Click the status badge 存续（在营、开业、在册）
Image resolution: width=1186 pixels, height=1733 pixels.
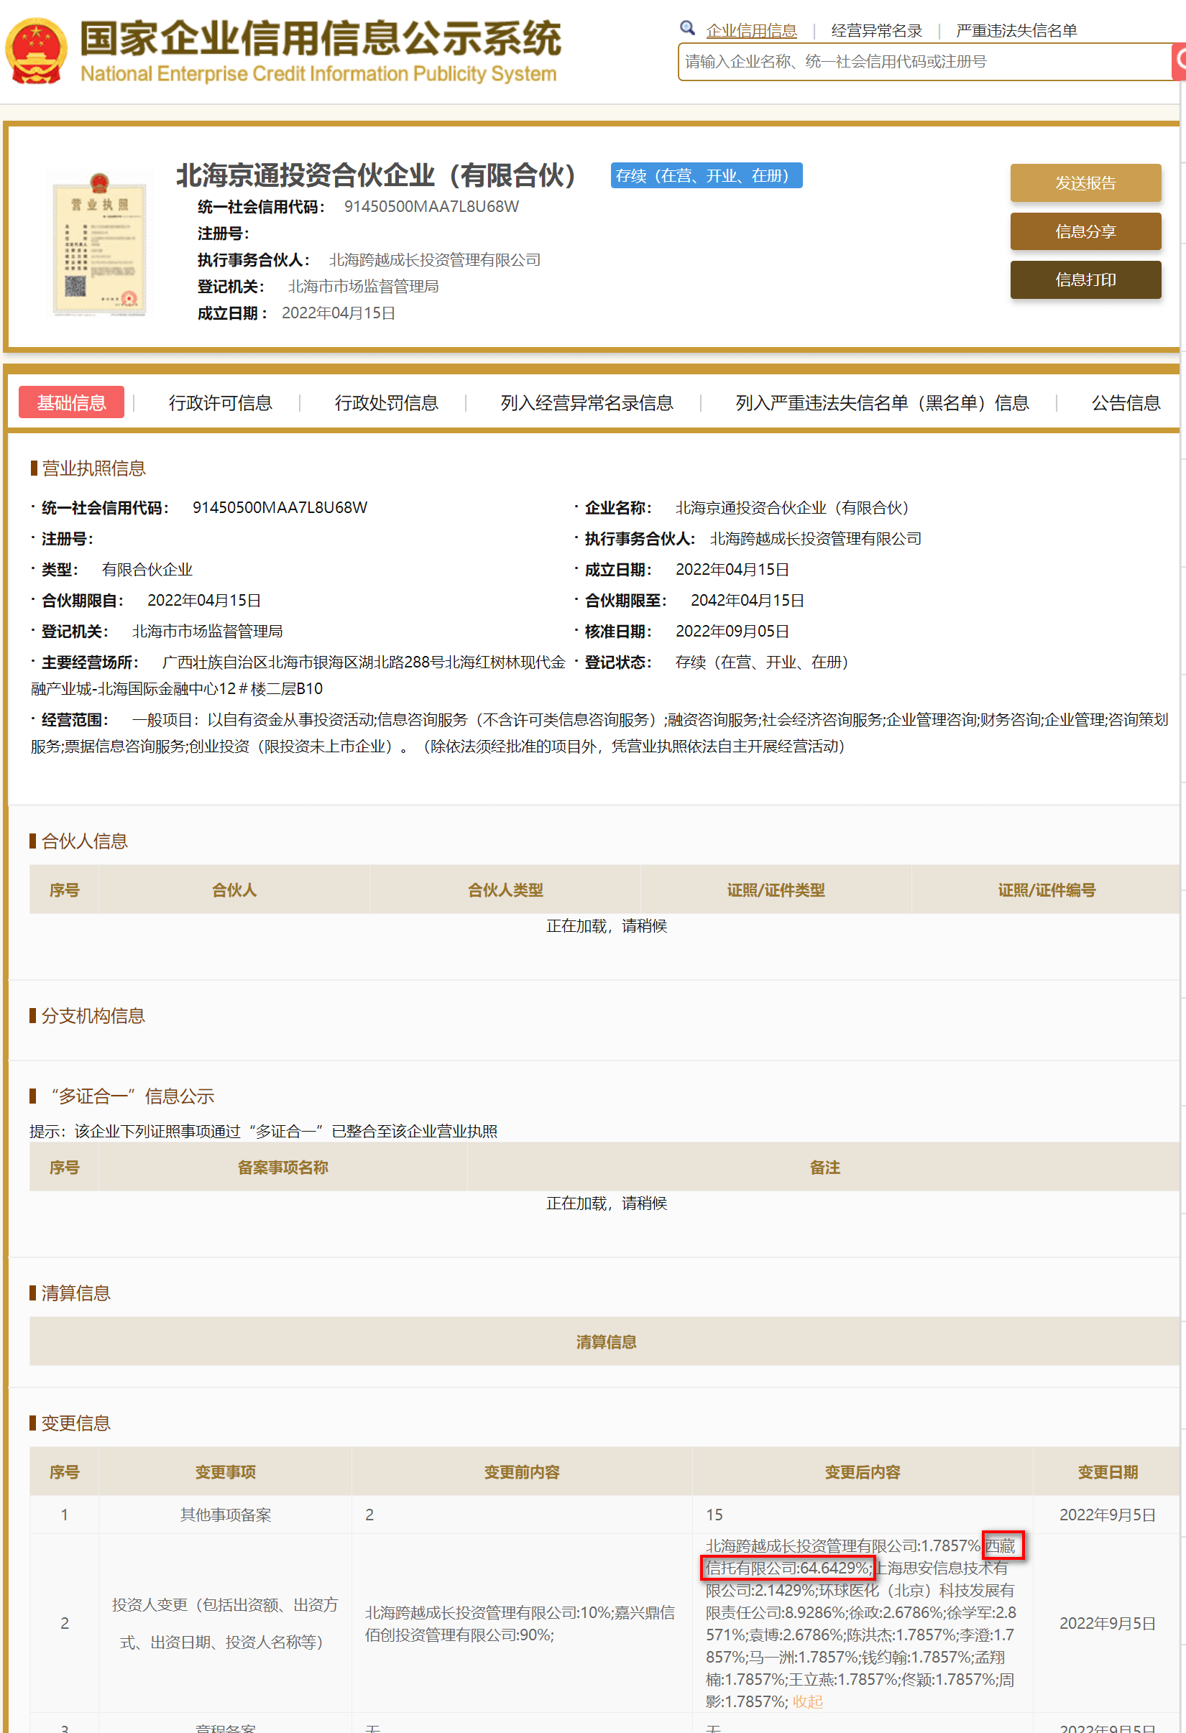(707, 175)
